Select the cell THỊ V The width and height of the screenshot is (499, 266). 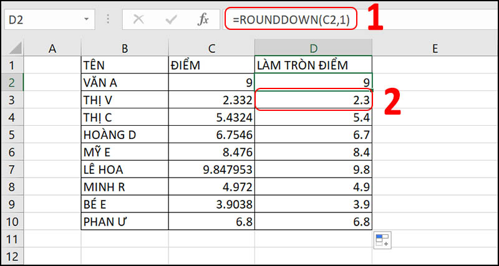tap(125, 100)
